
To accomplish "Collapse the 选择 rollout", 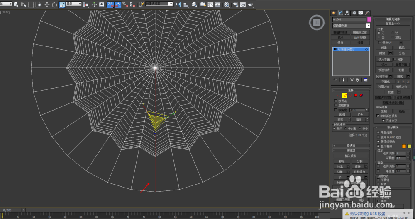I will tap(351, 90).
